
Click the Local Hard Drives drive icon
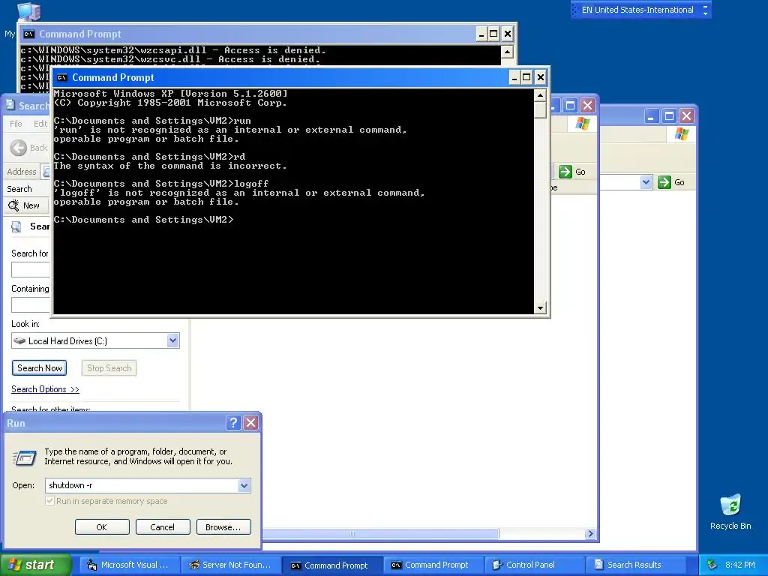[x=19, y=341]
